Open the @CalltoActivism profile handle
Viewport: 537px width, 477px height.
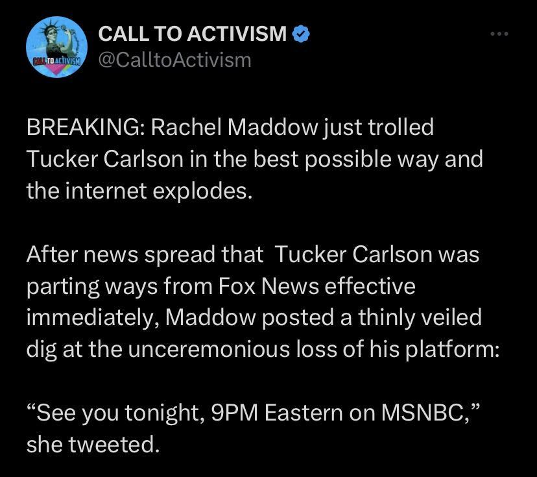click(173, 60)
